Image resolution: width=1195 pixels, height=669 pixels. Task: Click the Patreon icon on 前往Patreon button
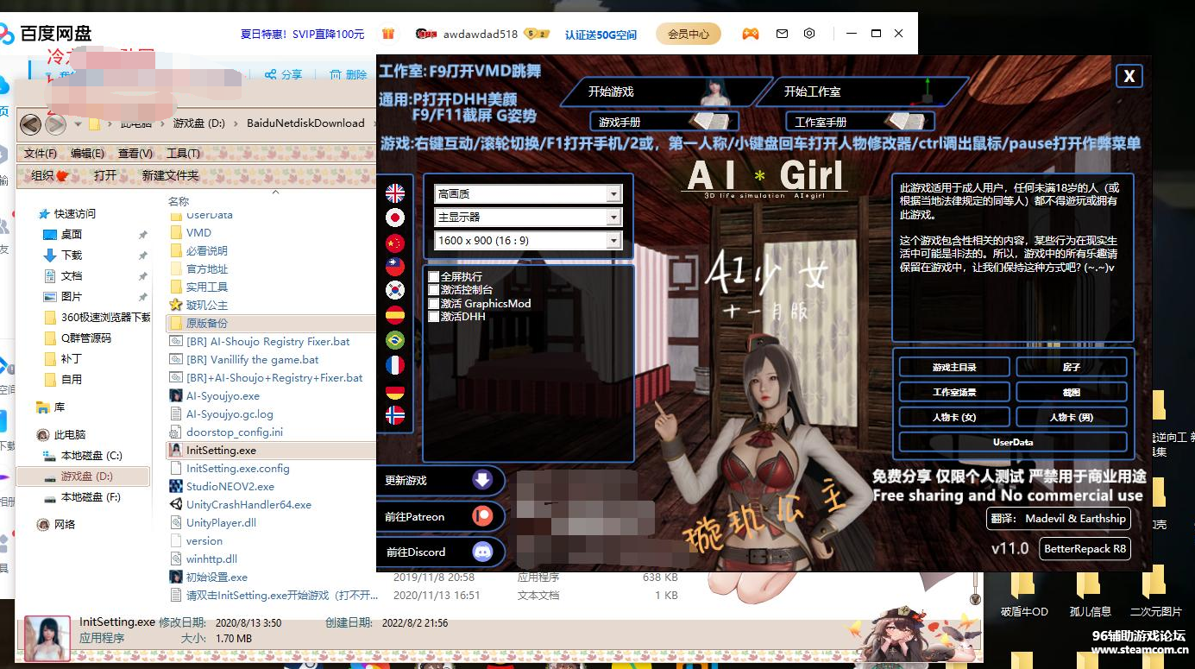pos(484,516)
